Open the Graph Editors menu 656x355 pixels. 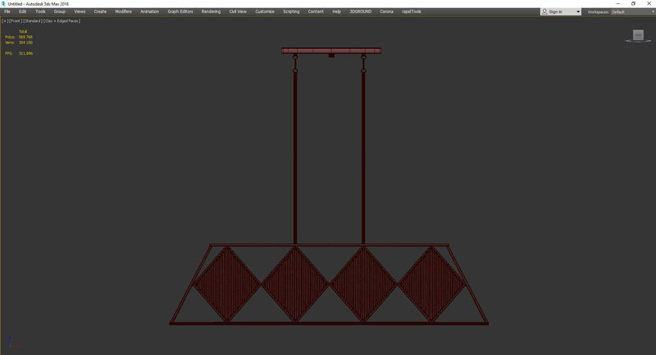180,11
